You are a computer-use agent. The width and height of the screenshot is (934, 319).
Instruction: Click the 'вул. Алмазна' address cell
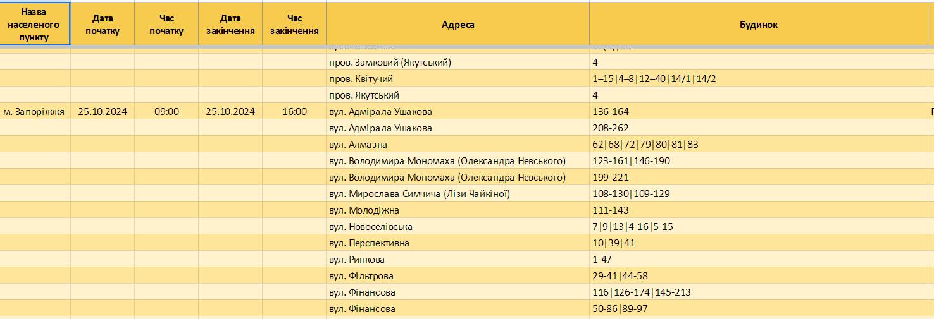[458, 144]
